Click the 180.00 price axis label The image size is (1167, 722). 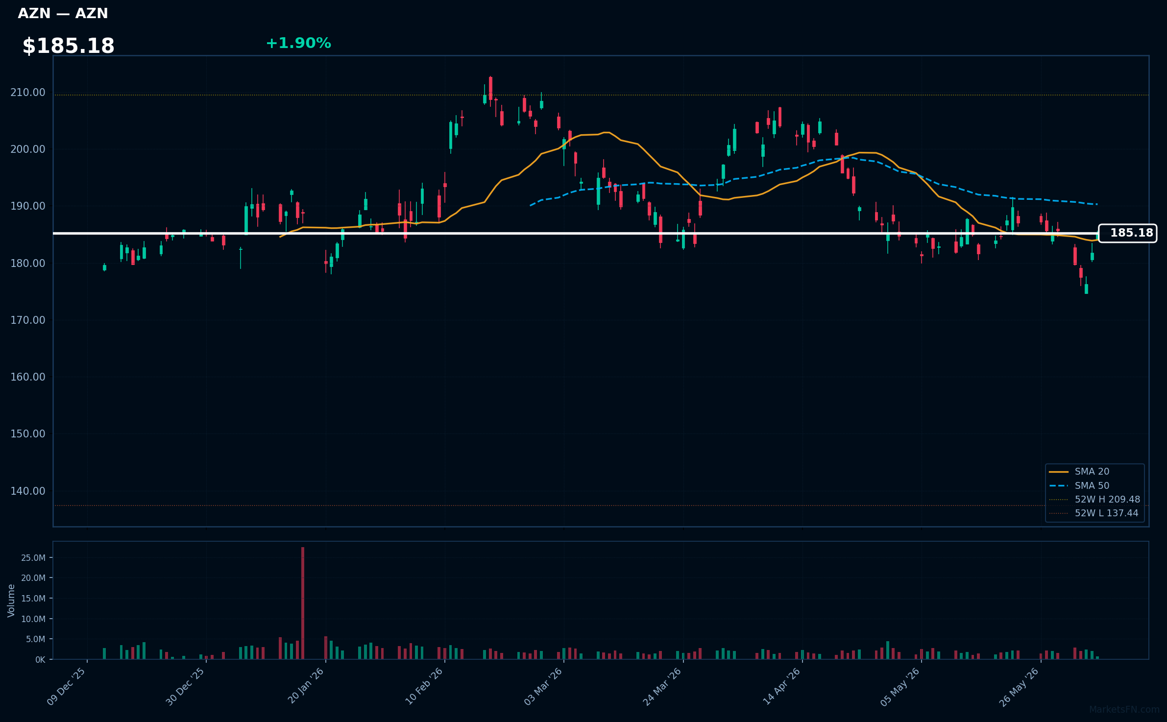tap(28, 264)
